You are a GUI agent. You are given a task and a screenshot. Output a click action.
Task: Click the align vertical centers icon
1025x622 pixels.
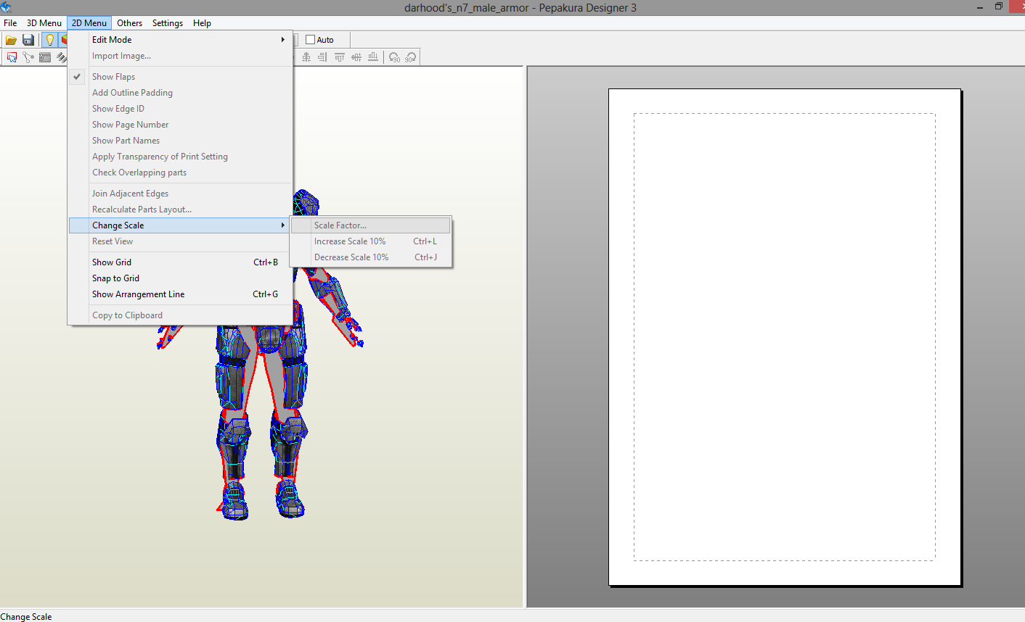[356, 57]
